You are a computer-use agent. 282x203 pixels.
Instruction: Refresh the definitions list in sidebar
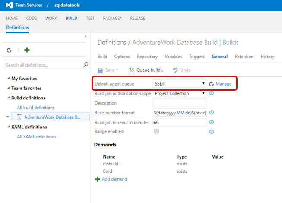click(x=9, y=50)
